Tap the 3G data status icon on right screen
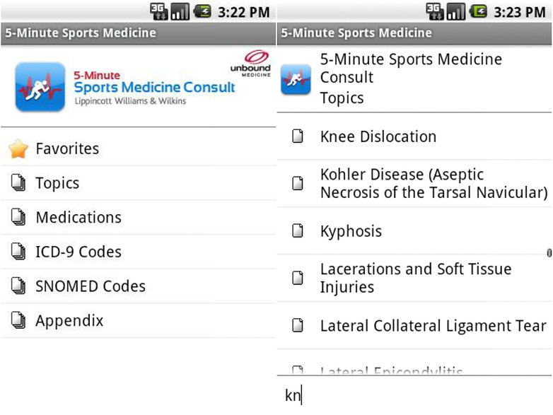 coord(435,11)
